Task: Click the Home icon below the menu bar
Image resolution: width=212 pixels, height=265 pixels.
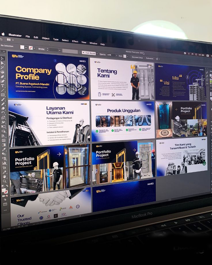Action: (x=1, y=39)
